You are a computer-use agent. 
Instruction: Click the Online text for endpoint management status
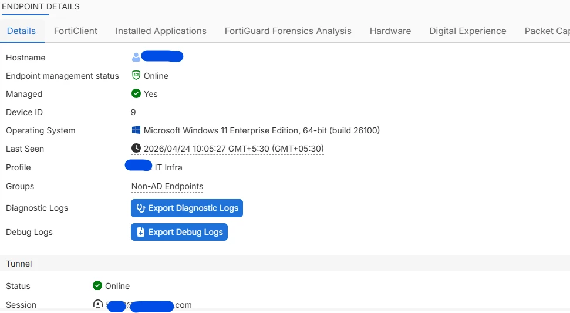coord(156,76)
